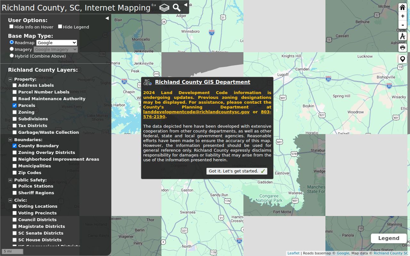Enable Voting Locations layer
410x256 pixels.
(14, 206)
